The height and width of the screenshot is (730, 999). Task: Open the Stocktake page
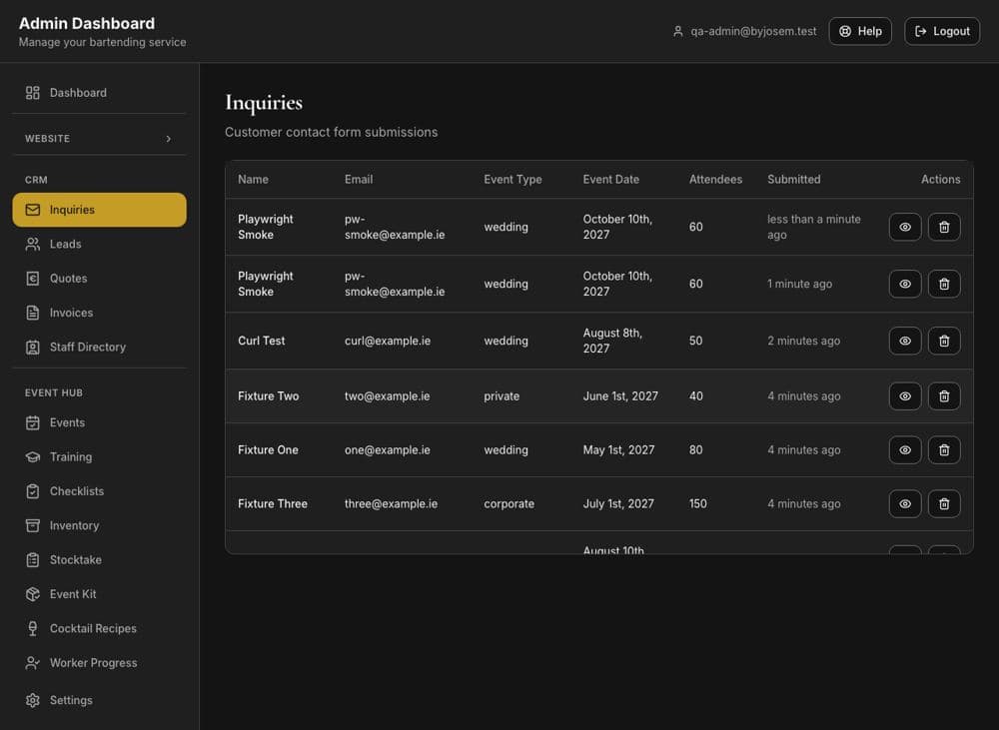pos(99,560)
